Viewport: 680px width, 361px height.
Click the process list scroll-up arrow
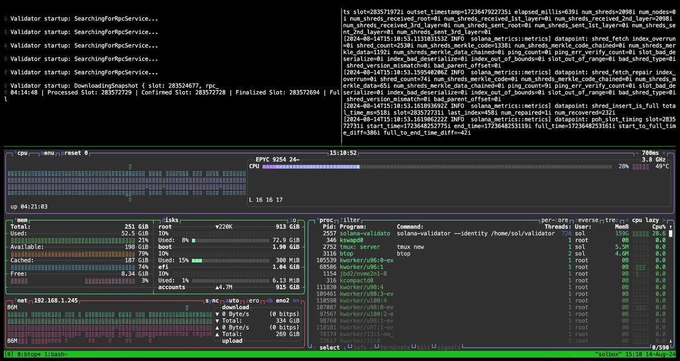669,226
